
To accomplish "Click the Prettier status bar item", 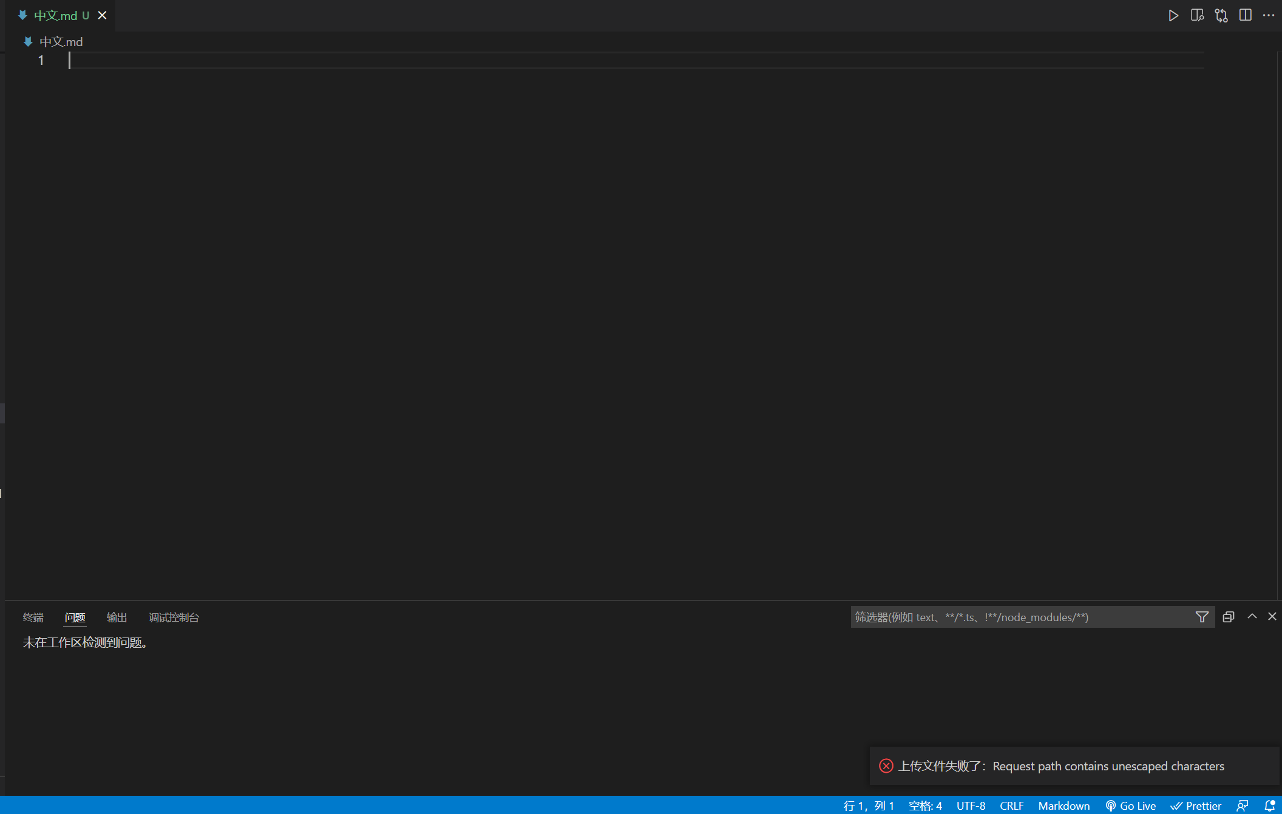I will (x=1196, y=806).
